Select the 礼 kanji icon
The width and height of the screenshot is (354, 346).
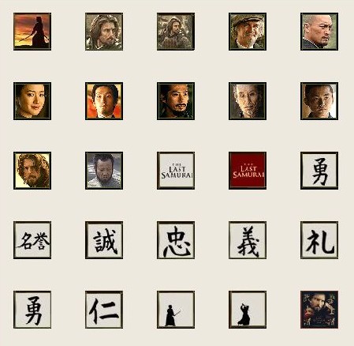click(x=319, y=240)
